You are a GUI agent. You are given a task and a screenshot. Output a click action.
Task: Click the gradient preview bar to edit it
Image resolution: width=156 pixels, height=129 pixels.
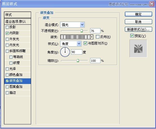click(75, 37)
